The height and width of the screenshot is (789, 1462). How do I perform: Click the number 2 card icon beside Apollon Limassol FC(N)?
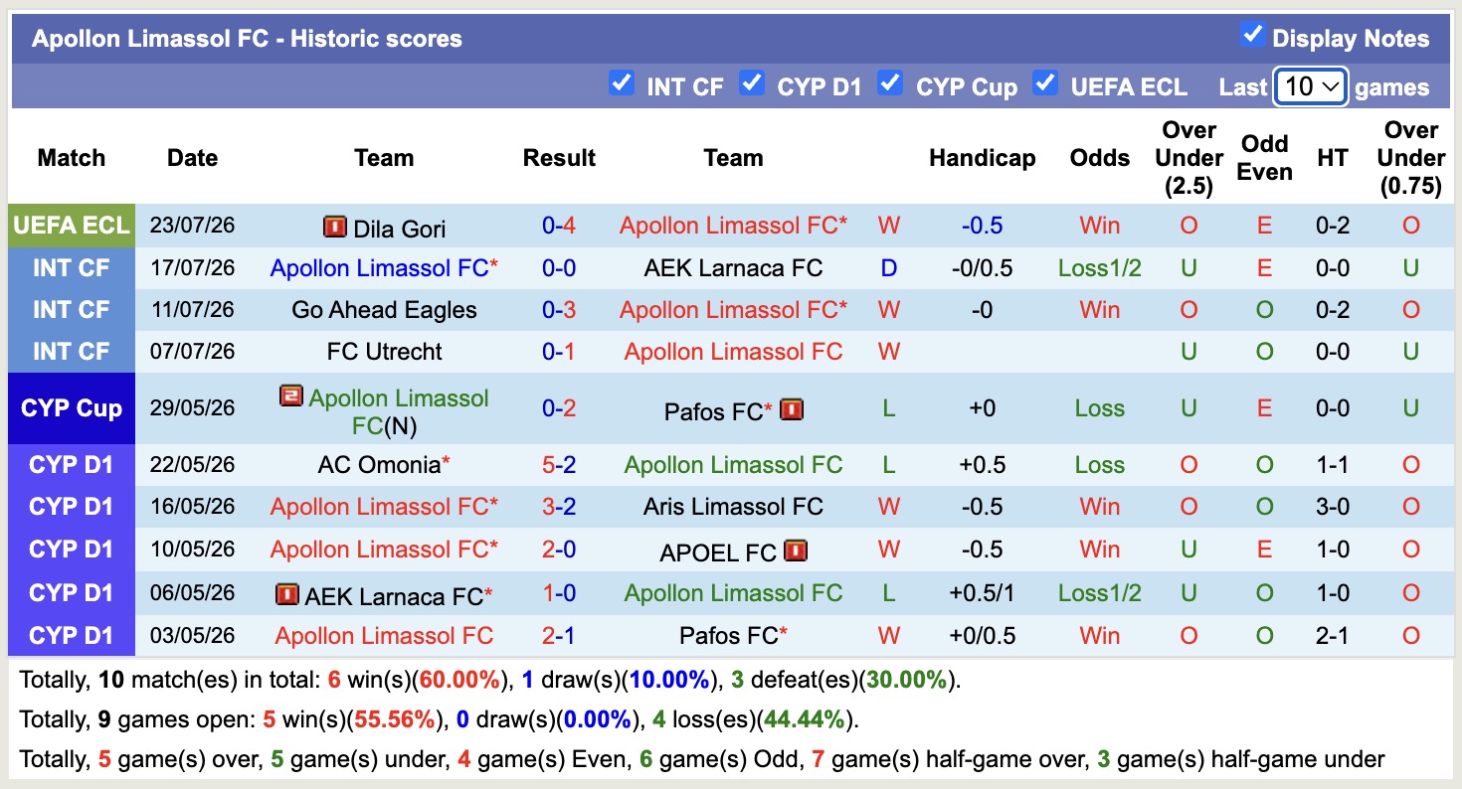(290, 396)
